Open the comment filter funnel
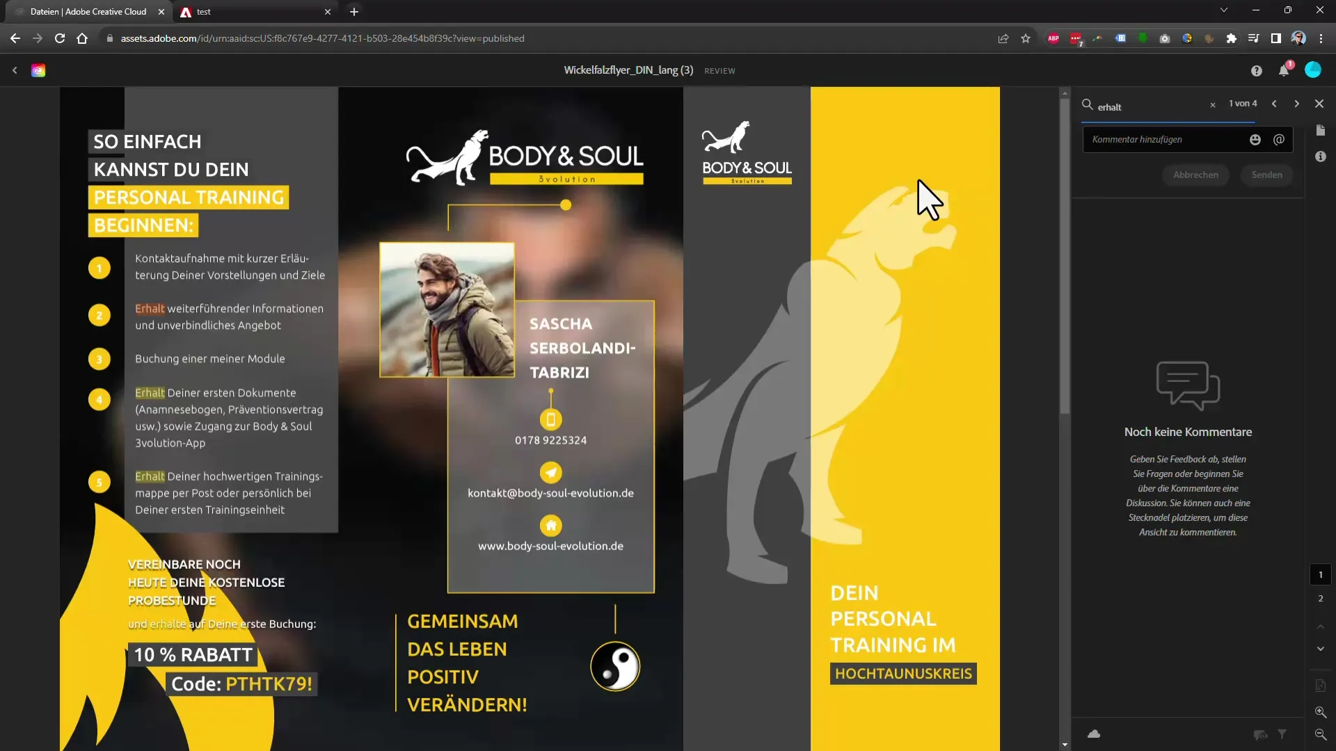1336x751 pixels. [1282, 734]
